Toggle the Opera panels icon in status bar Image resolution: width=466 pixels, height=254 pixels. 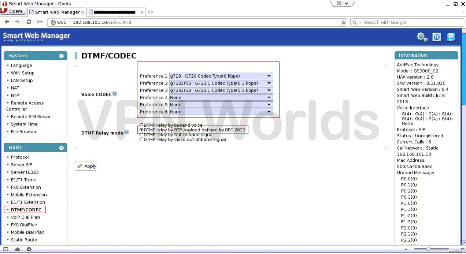(x=5, y=249)
